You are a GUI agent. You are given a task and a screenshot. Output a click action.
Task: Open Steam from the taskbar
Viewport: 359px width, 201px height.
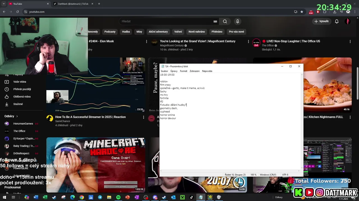tap(54, 197)
